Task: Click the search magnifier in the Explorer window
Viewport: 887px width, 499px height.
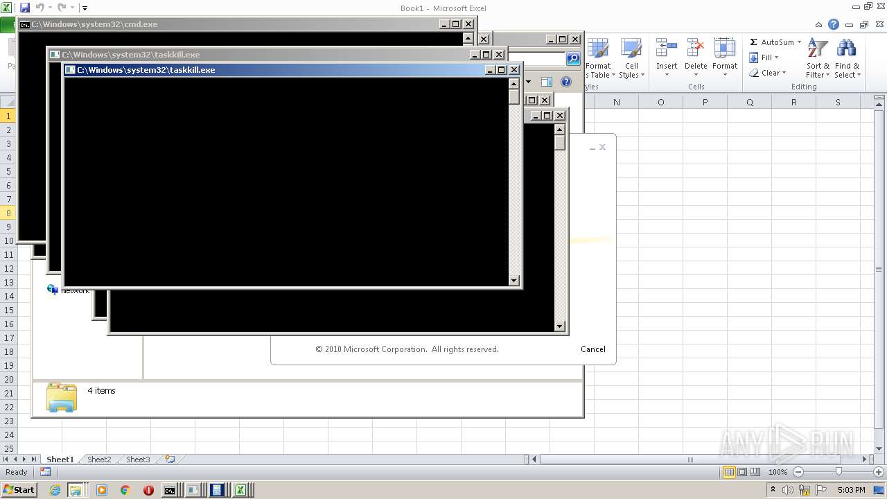Action: (573, 59)
